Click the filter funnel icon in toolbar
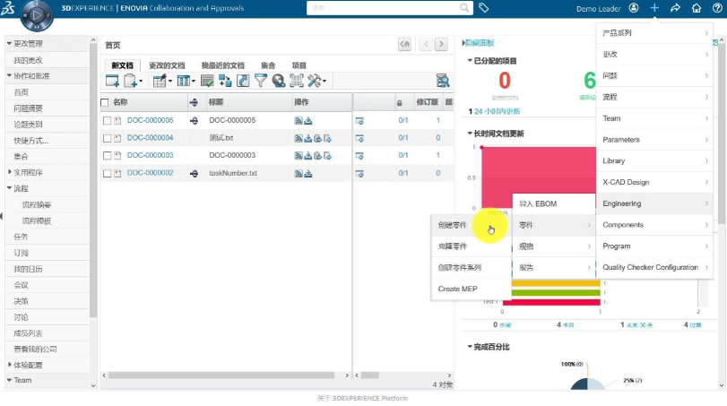 261,81
